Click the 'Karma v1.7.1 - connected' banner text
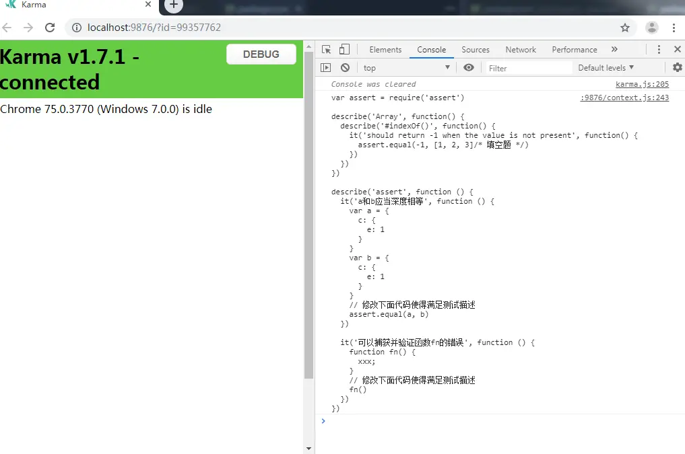685x454 pixels. pos(70,69)
